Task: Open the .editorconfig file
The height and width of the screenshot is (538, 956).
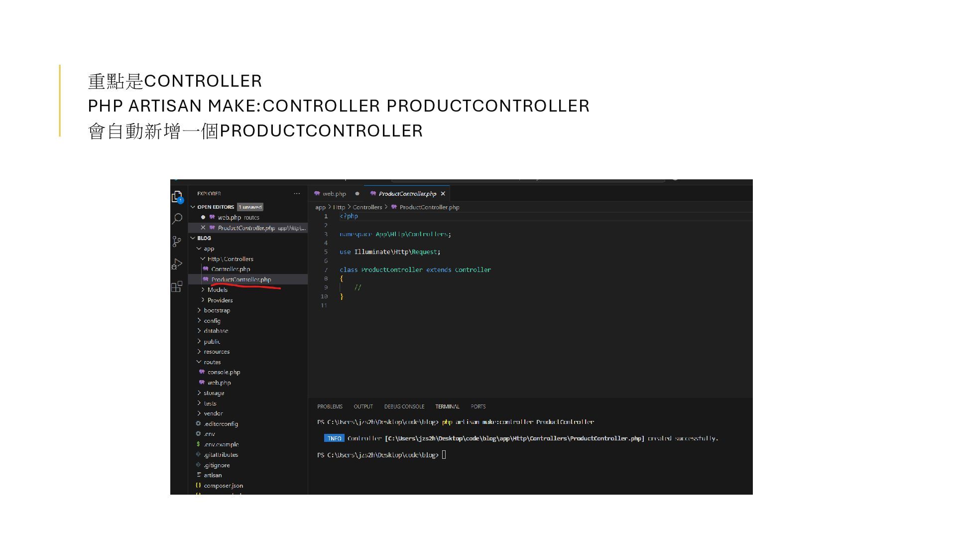Action: 221,424
